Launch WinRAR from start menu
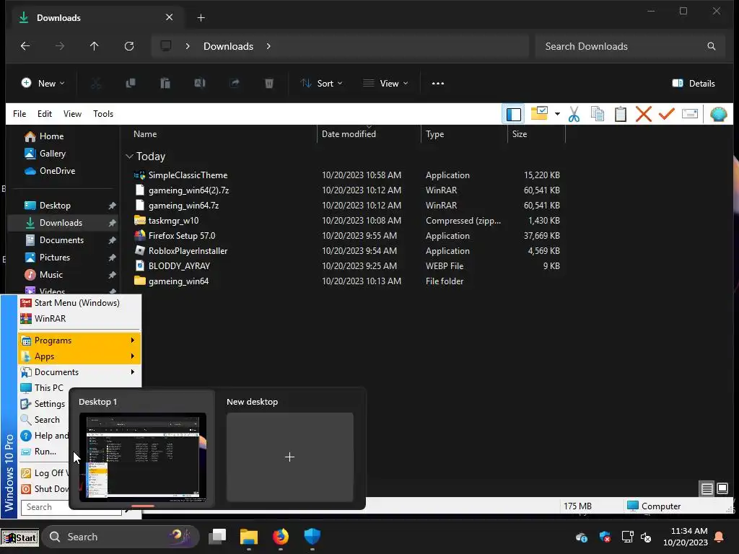The width and height of the screenshot is (739, 554). [x=79, y=319]
